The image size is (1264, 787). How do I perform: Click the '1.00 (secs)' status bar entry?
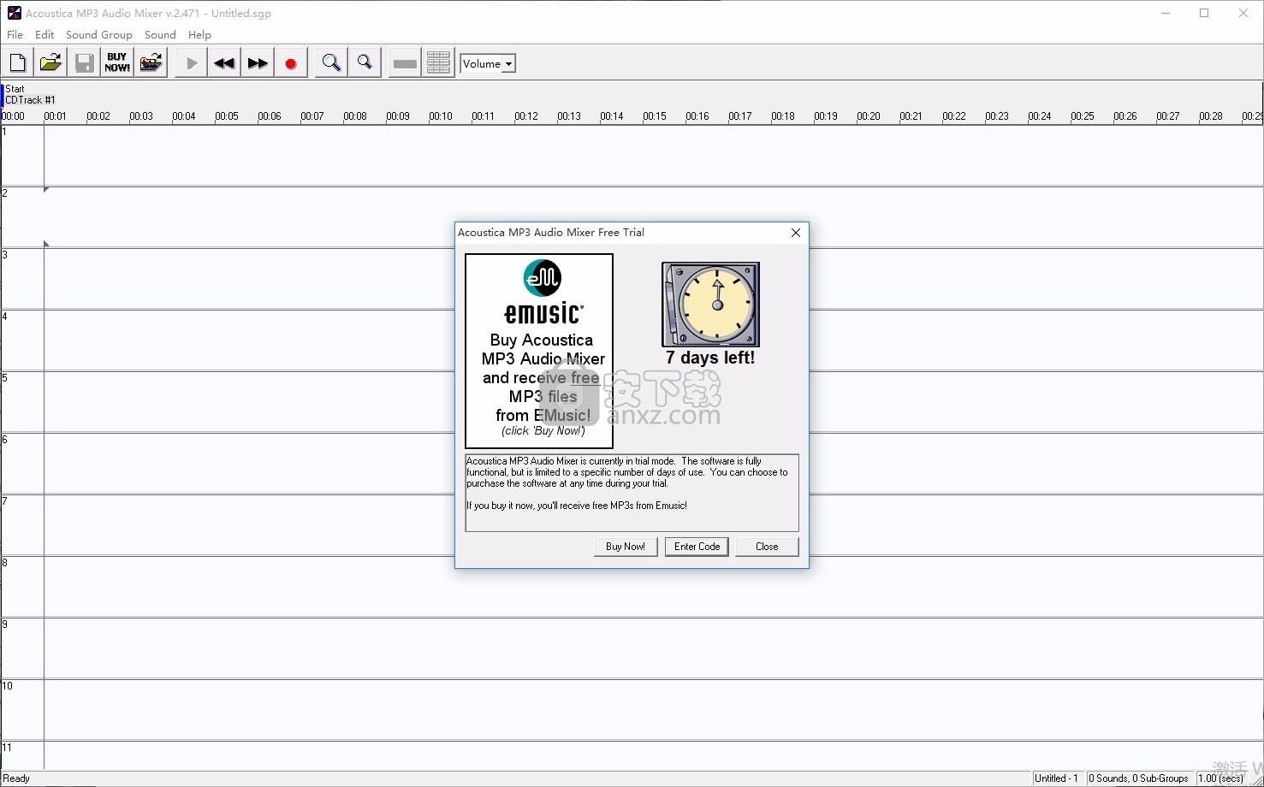point(1221,778)
